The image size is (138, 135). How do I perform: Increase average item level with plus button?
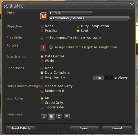[106, 78]
